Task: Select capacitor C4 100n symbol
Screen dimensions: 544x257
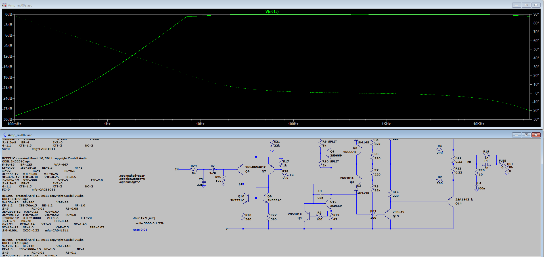Action: click(477, 186)
